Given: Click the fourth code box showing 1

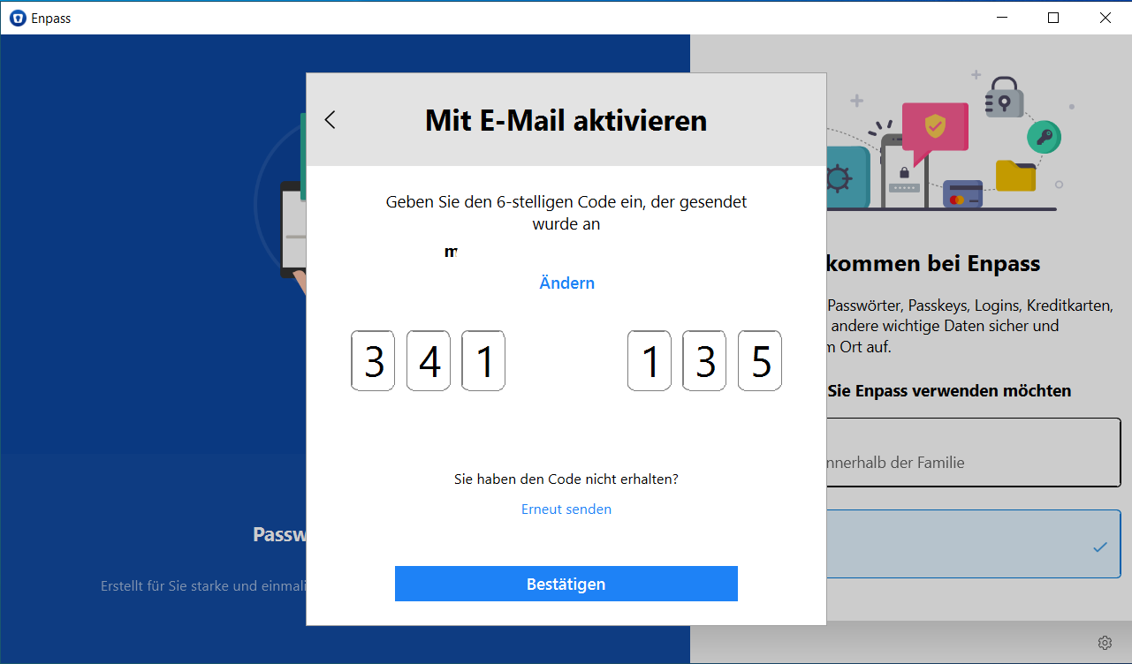Looking at the screenshot, I should (x=649, y=360).
